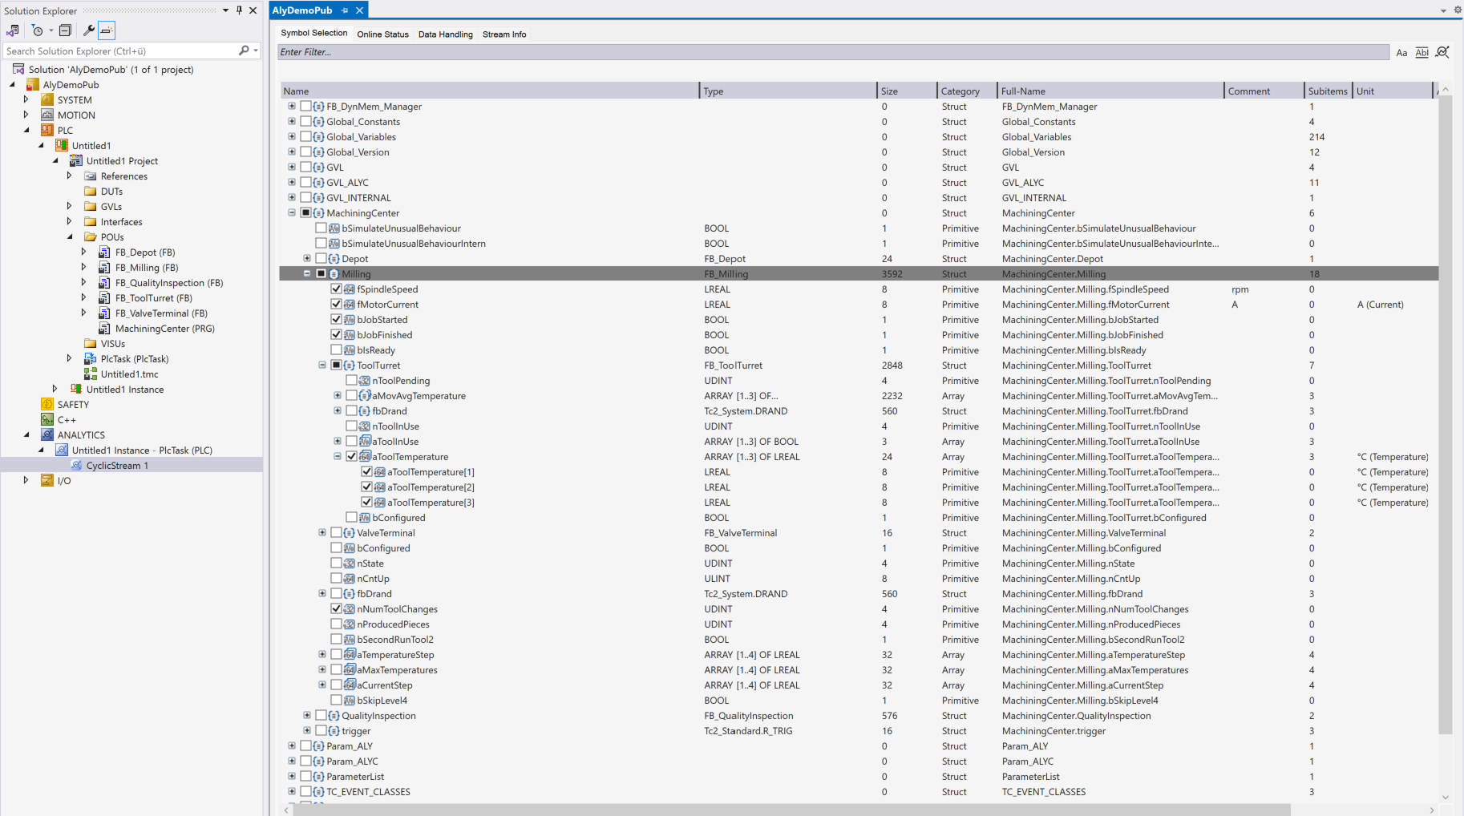Pin the Solution Explorer panel
Viewport: 1464px width, 816px height.
coord(238,10)
